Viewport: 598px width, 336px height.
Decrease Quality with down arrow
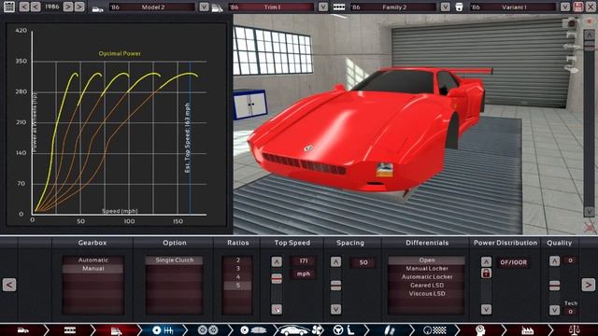pyautogui.click(x=554, y=310)
